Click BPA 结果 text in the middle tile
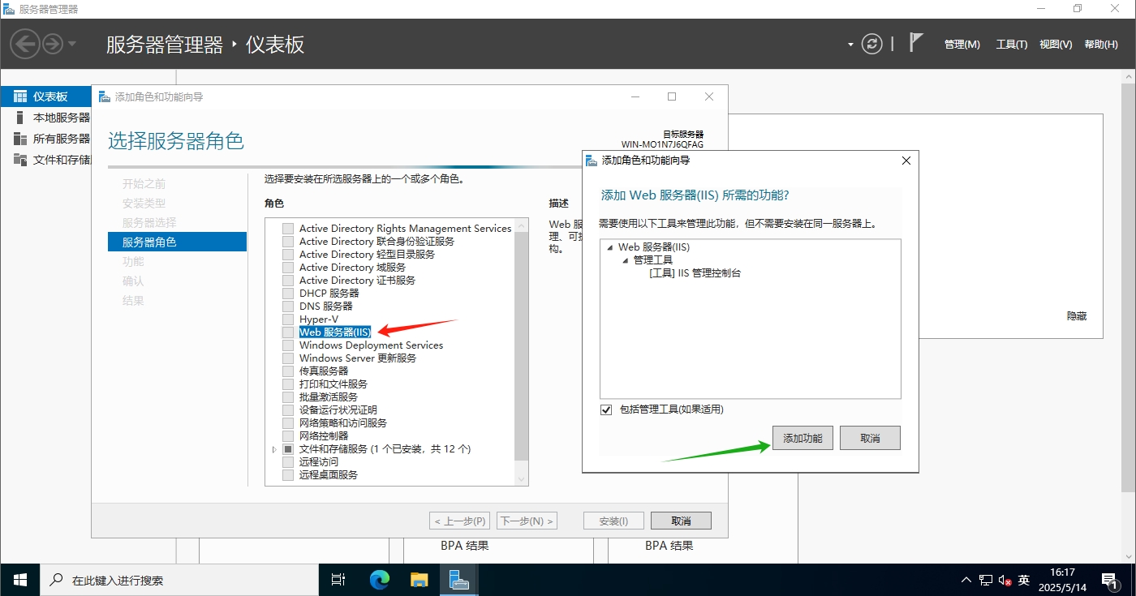1136x596 pixels. tap(465, 546)
